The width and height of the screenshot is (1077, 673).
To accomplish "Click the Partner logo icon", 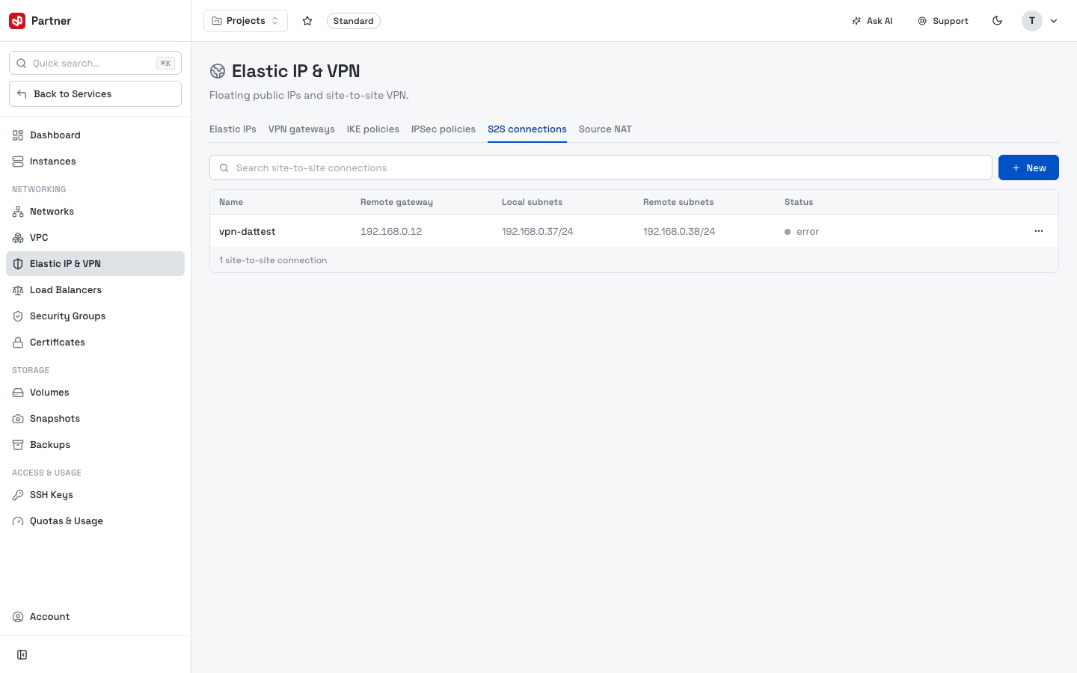I will pos(17,21).
